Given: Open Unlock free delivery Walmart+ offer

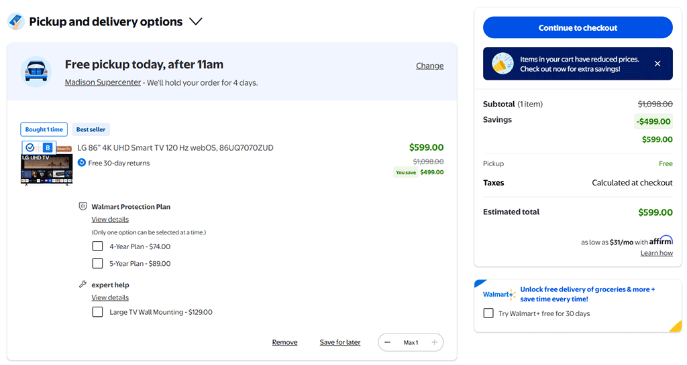Looking at the screenshot, I should (x=588, y=294).
